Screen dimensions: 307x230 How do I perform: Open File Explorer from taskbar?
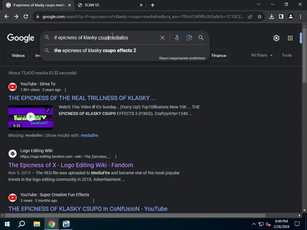pyautogui.click(x=37, y=224)
